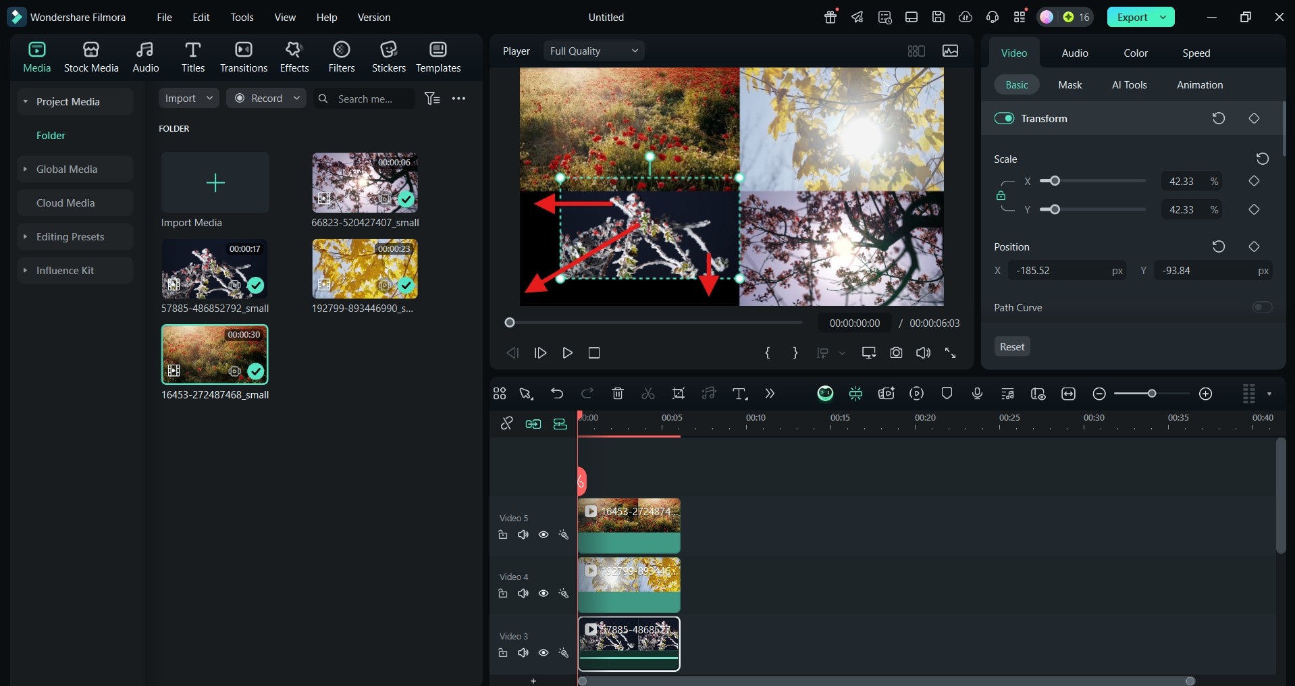Open the View menu
Viewport: 1295px width, 686px height.
tap(285, 17)
